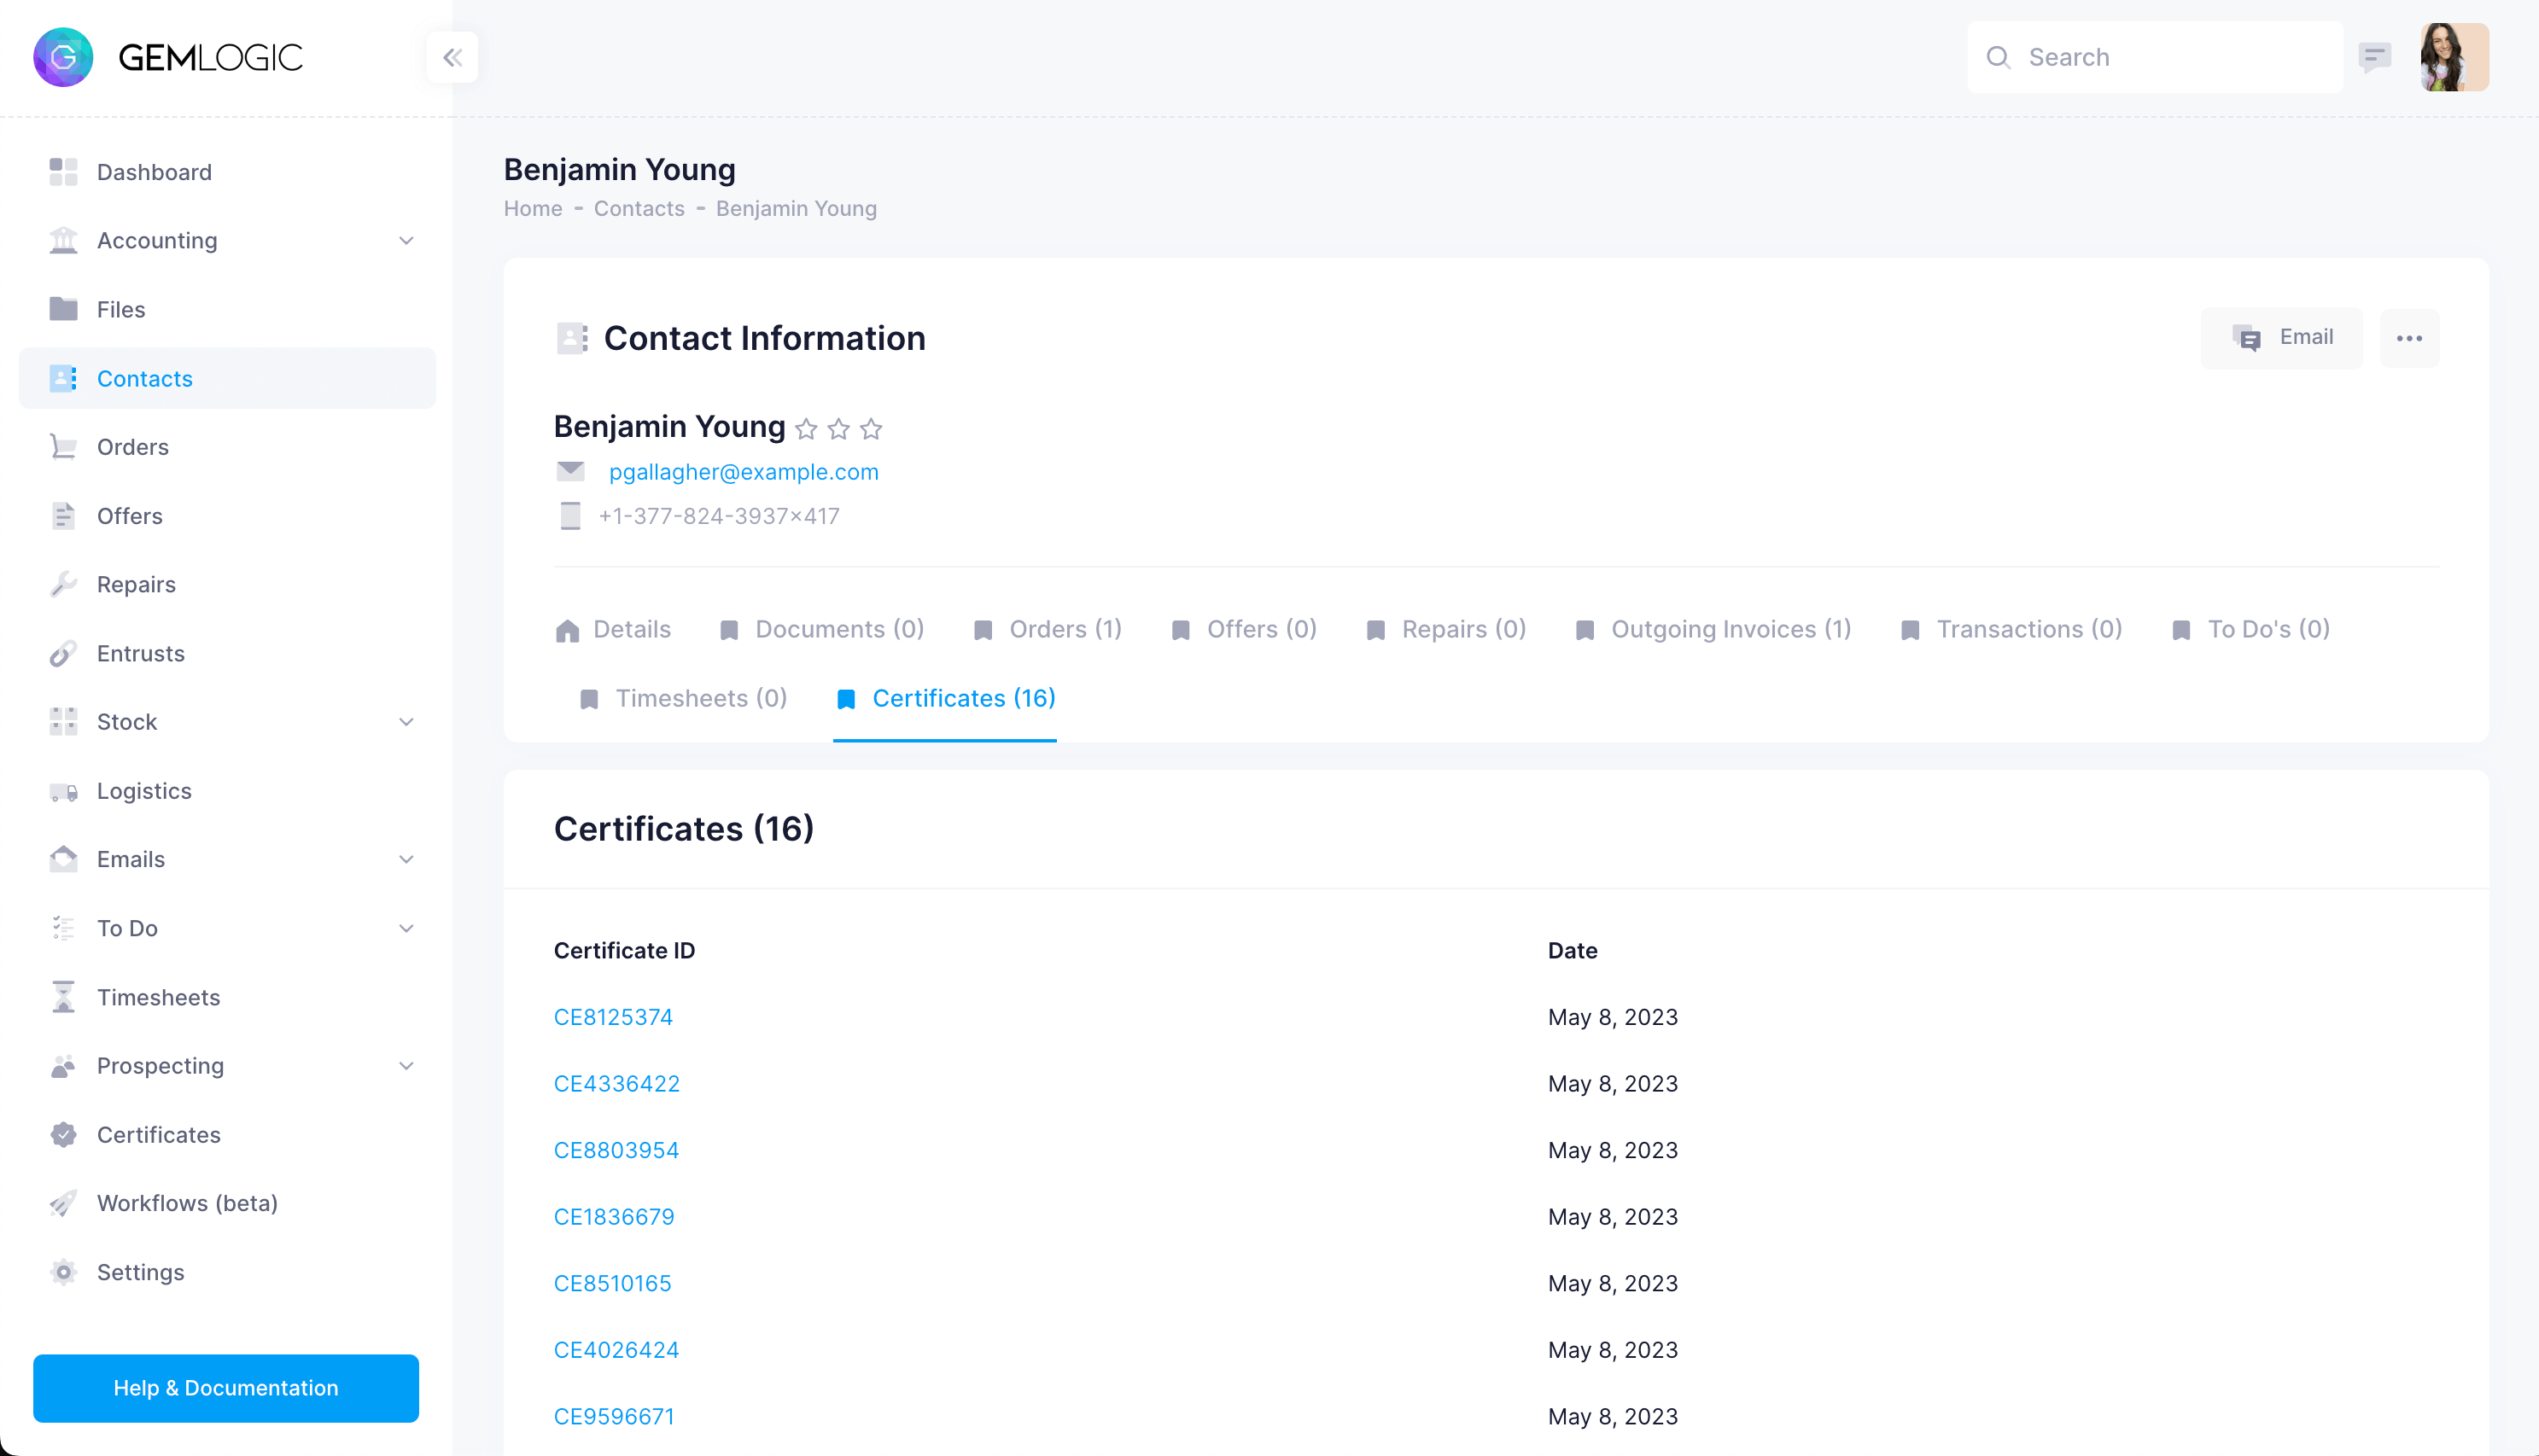Expand the Prospecting menu chevron

click(406, 1066)
